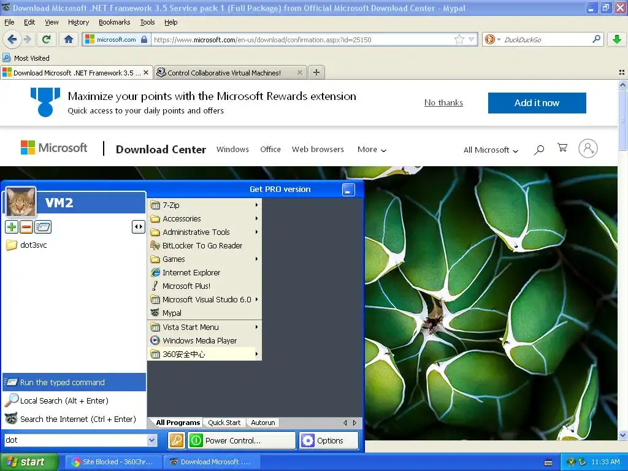Choose Search the Internet option
628x471 pixels.
click(74, 419)
